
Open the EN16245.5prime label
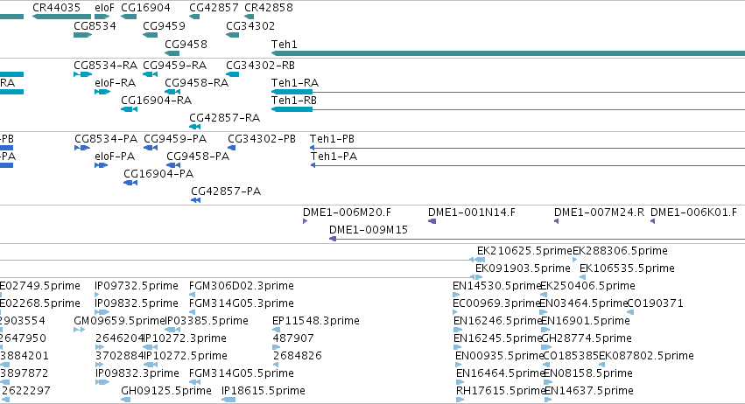coord(497,338)
